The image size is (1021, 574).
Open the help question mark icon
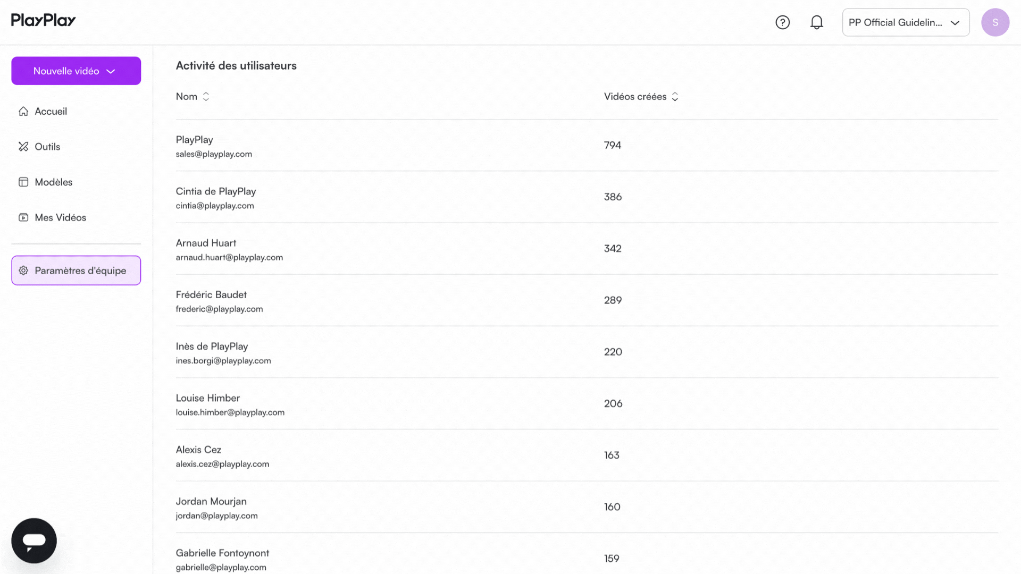782,22
